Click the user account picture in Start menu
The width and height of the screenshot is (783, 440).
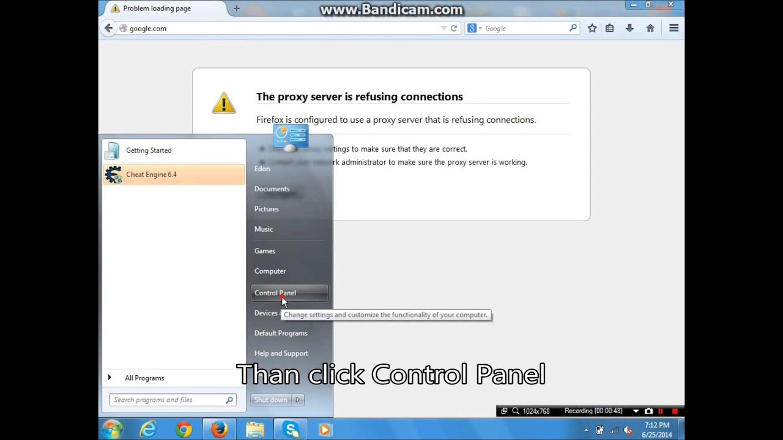coord(290,138)
